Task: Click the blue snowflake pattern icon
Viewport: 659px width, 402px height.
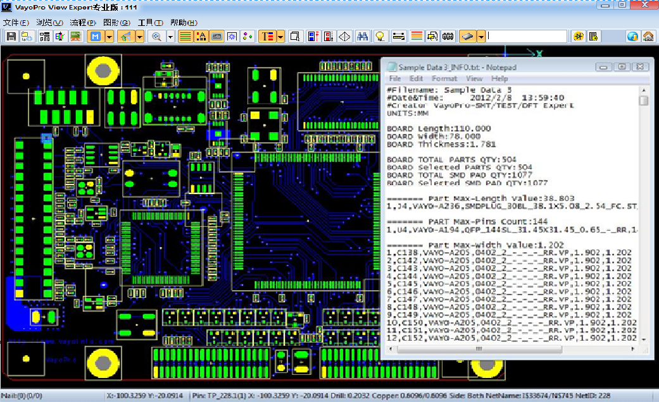Action: [x=232, y=37]
